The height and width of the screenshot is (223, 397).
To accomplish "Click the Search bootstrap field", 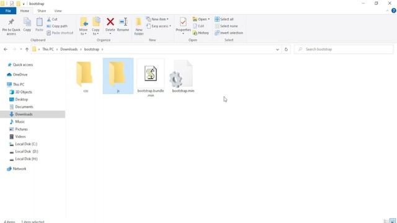I will tap(344, 50).
